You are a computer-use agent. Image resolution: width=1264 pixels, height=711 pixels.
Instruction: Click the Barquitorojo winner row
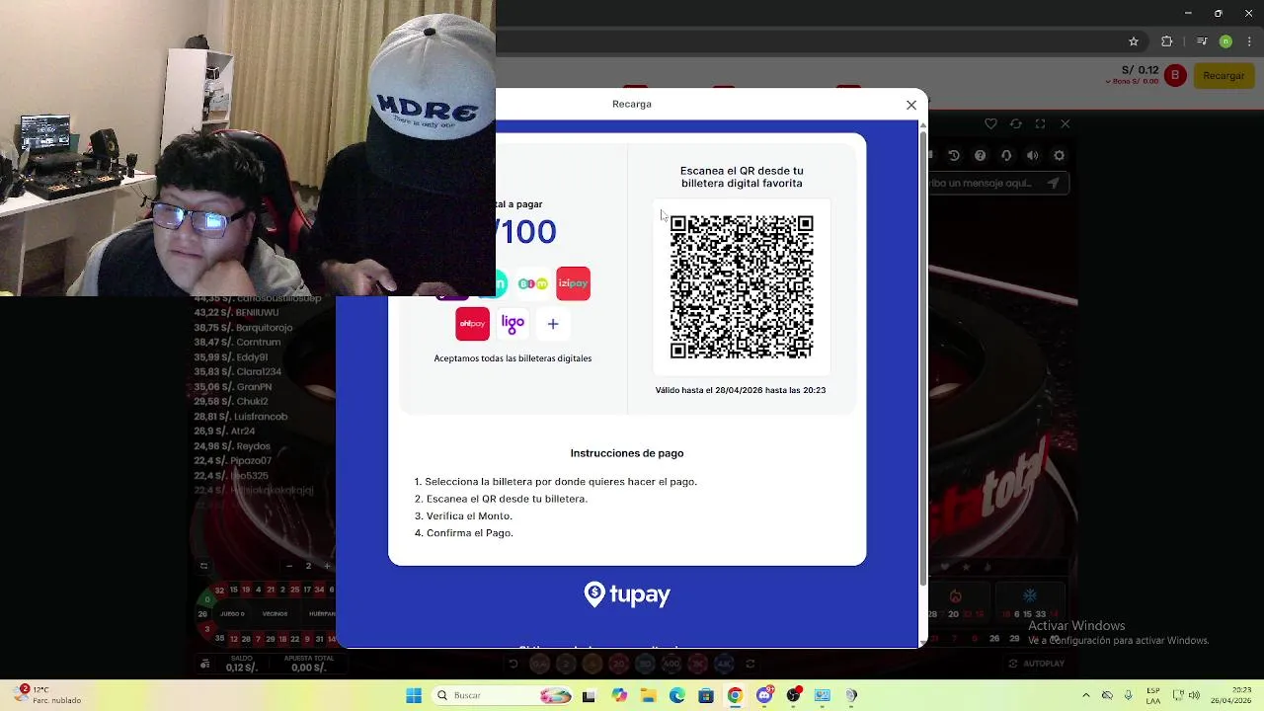click(x=244, y=327)
